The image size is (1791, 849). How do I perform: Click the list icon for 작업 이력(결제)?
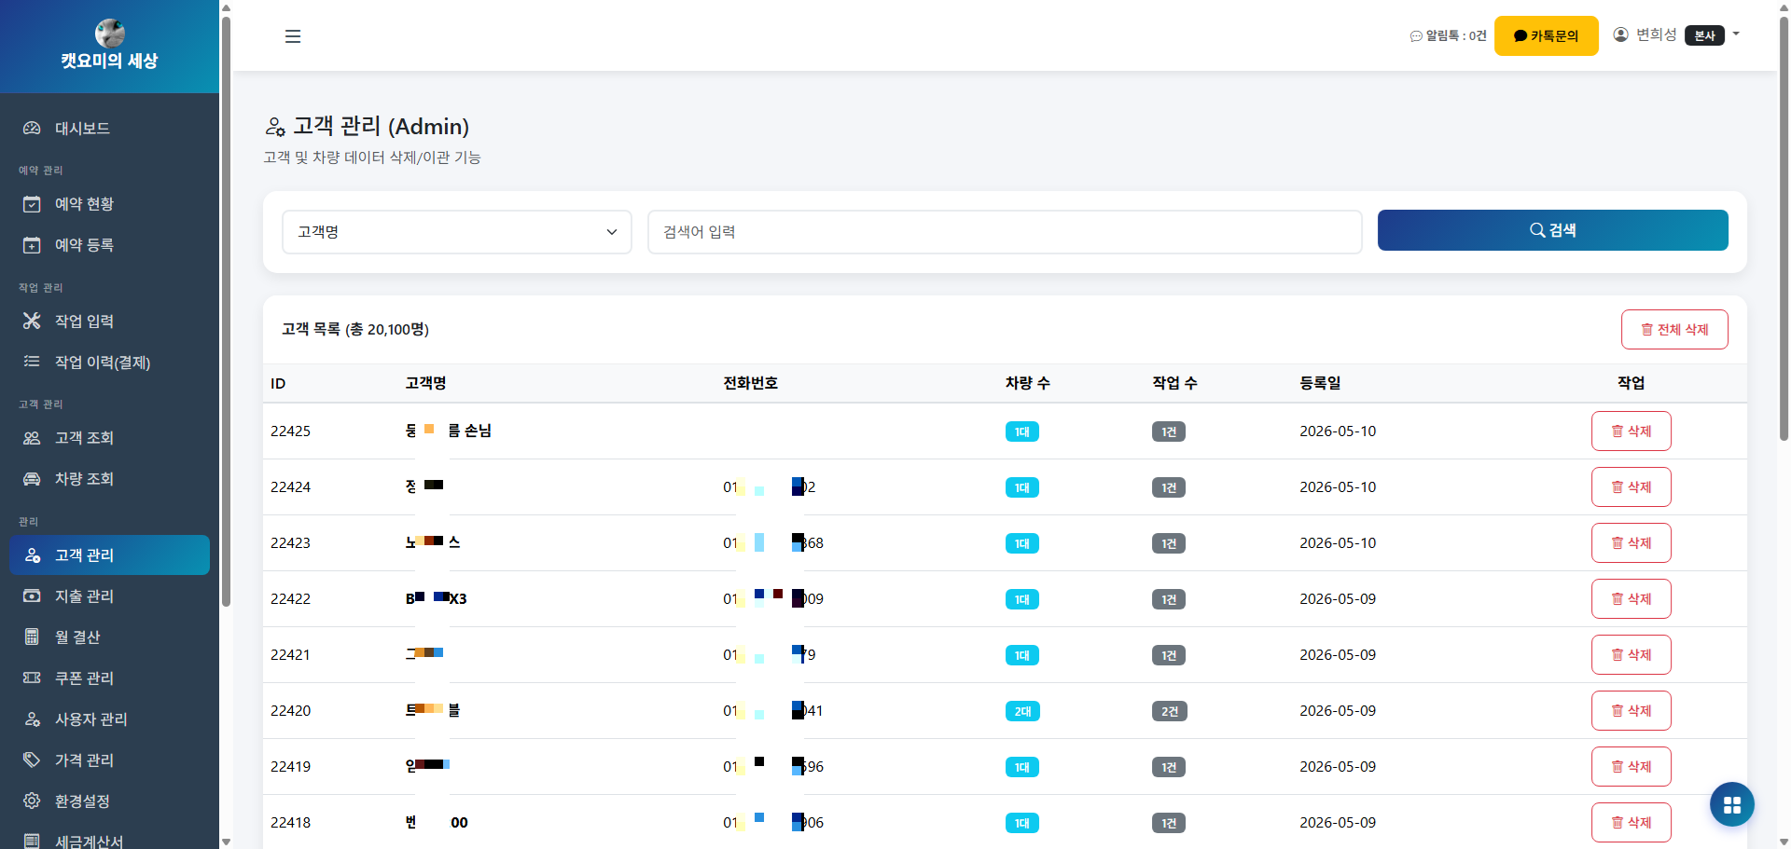tap(32, 362)
